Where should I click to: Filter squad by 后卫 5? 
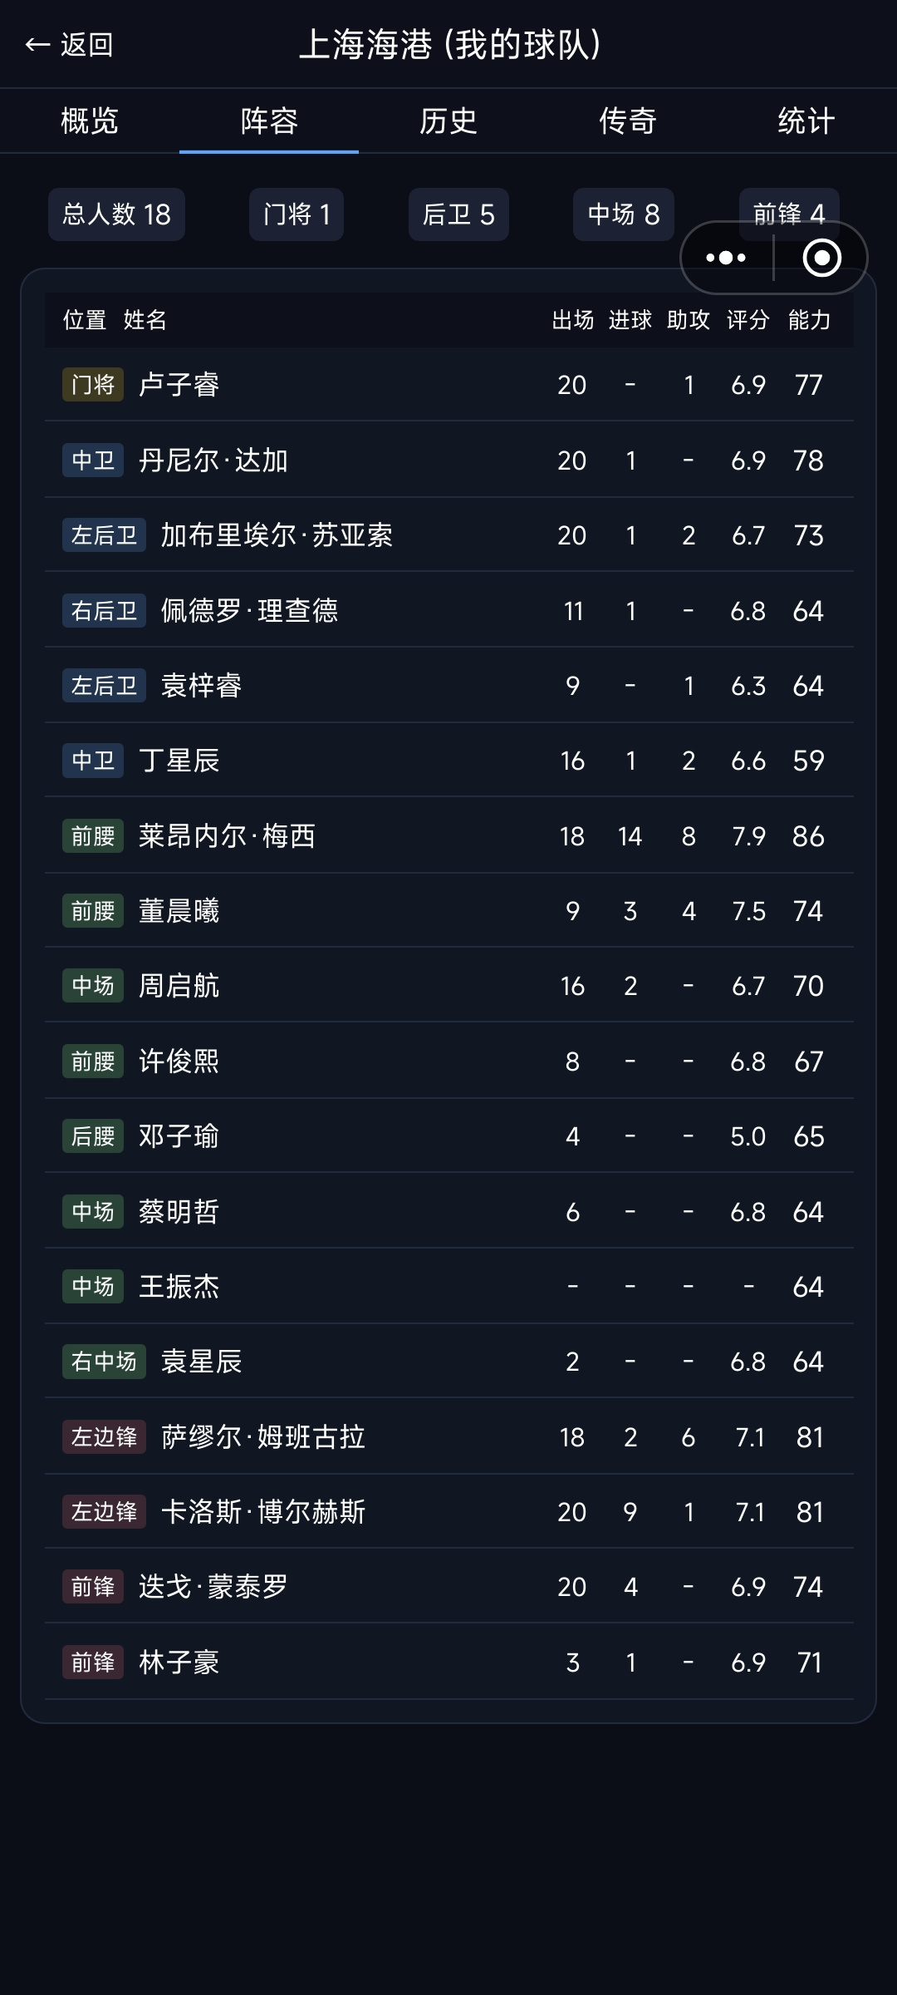458,214
